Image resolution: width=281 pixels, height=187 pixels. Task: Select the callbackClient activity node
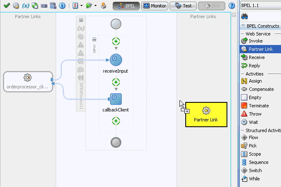coord(116,99)
